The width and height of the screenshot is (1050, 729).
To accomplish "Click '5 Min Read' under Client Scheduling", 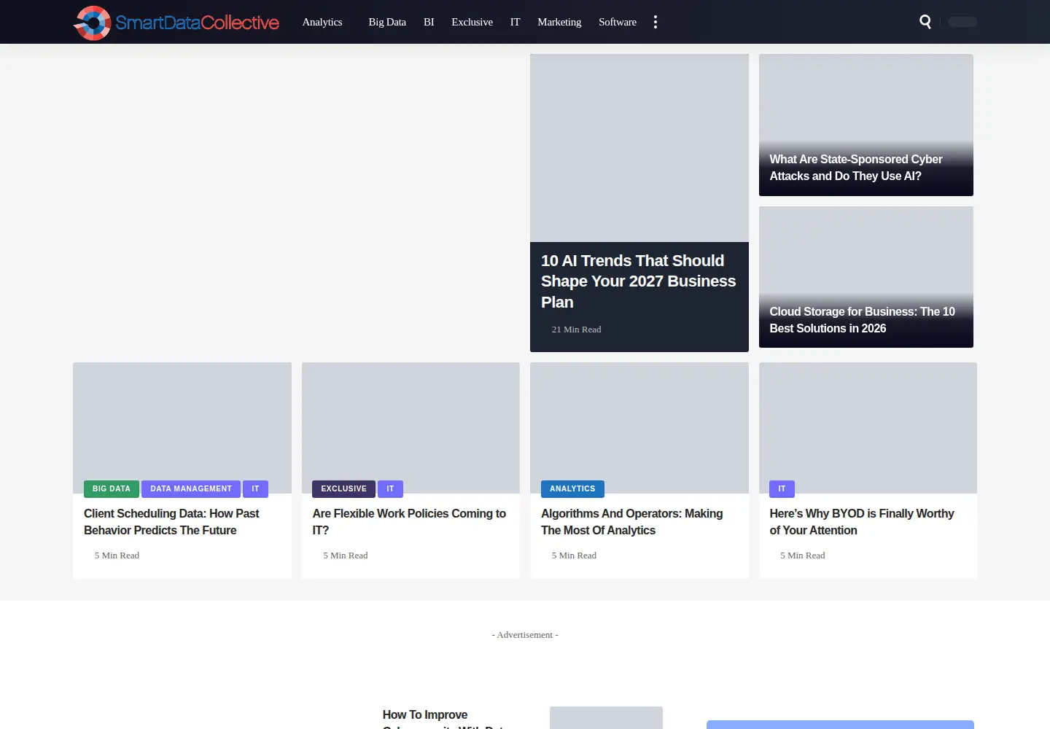I will tap(117, 555).
